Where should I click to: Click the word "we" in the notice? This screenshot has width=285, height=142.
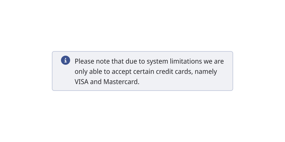click(207, 61)
